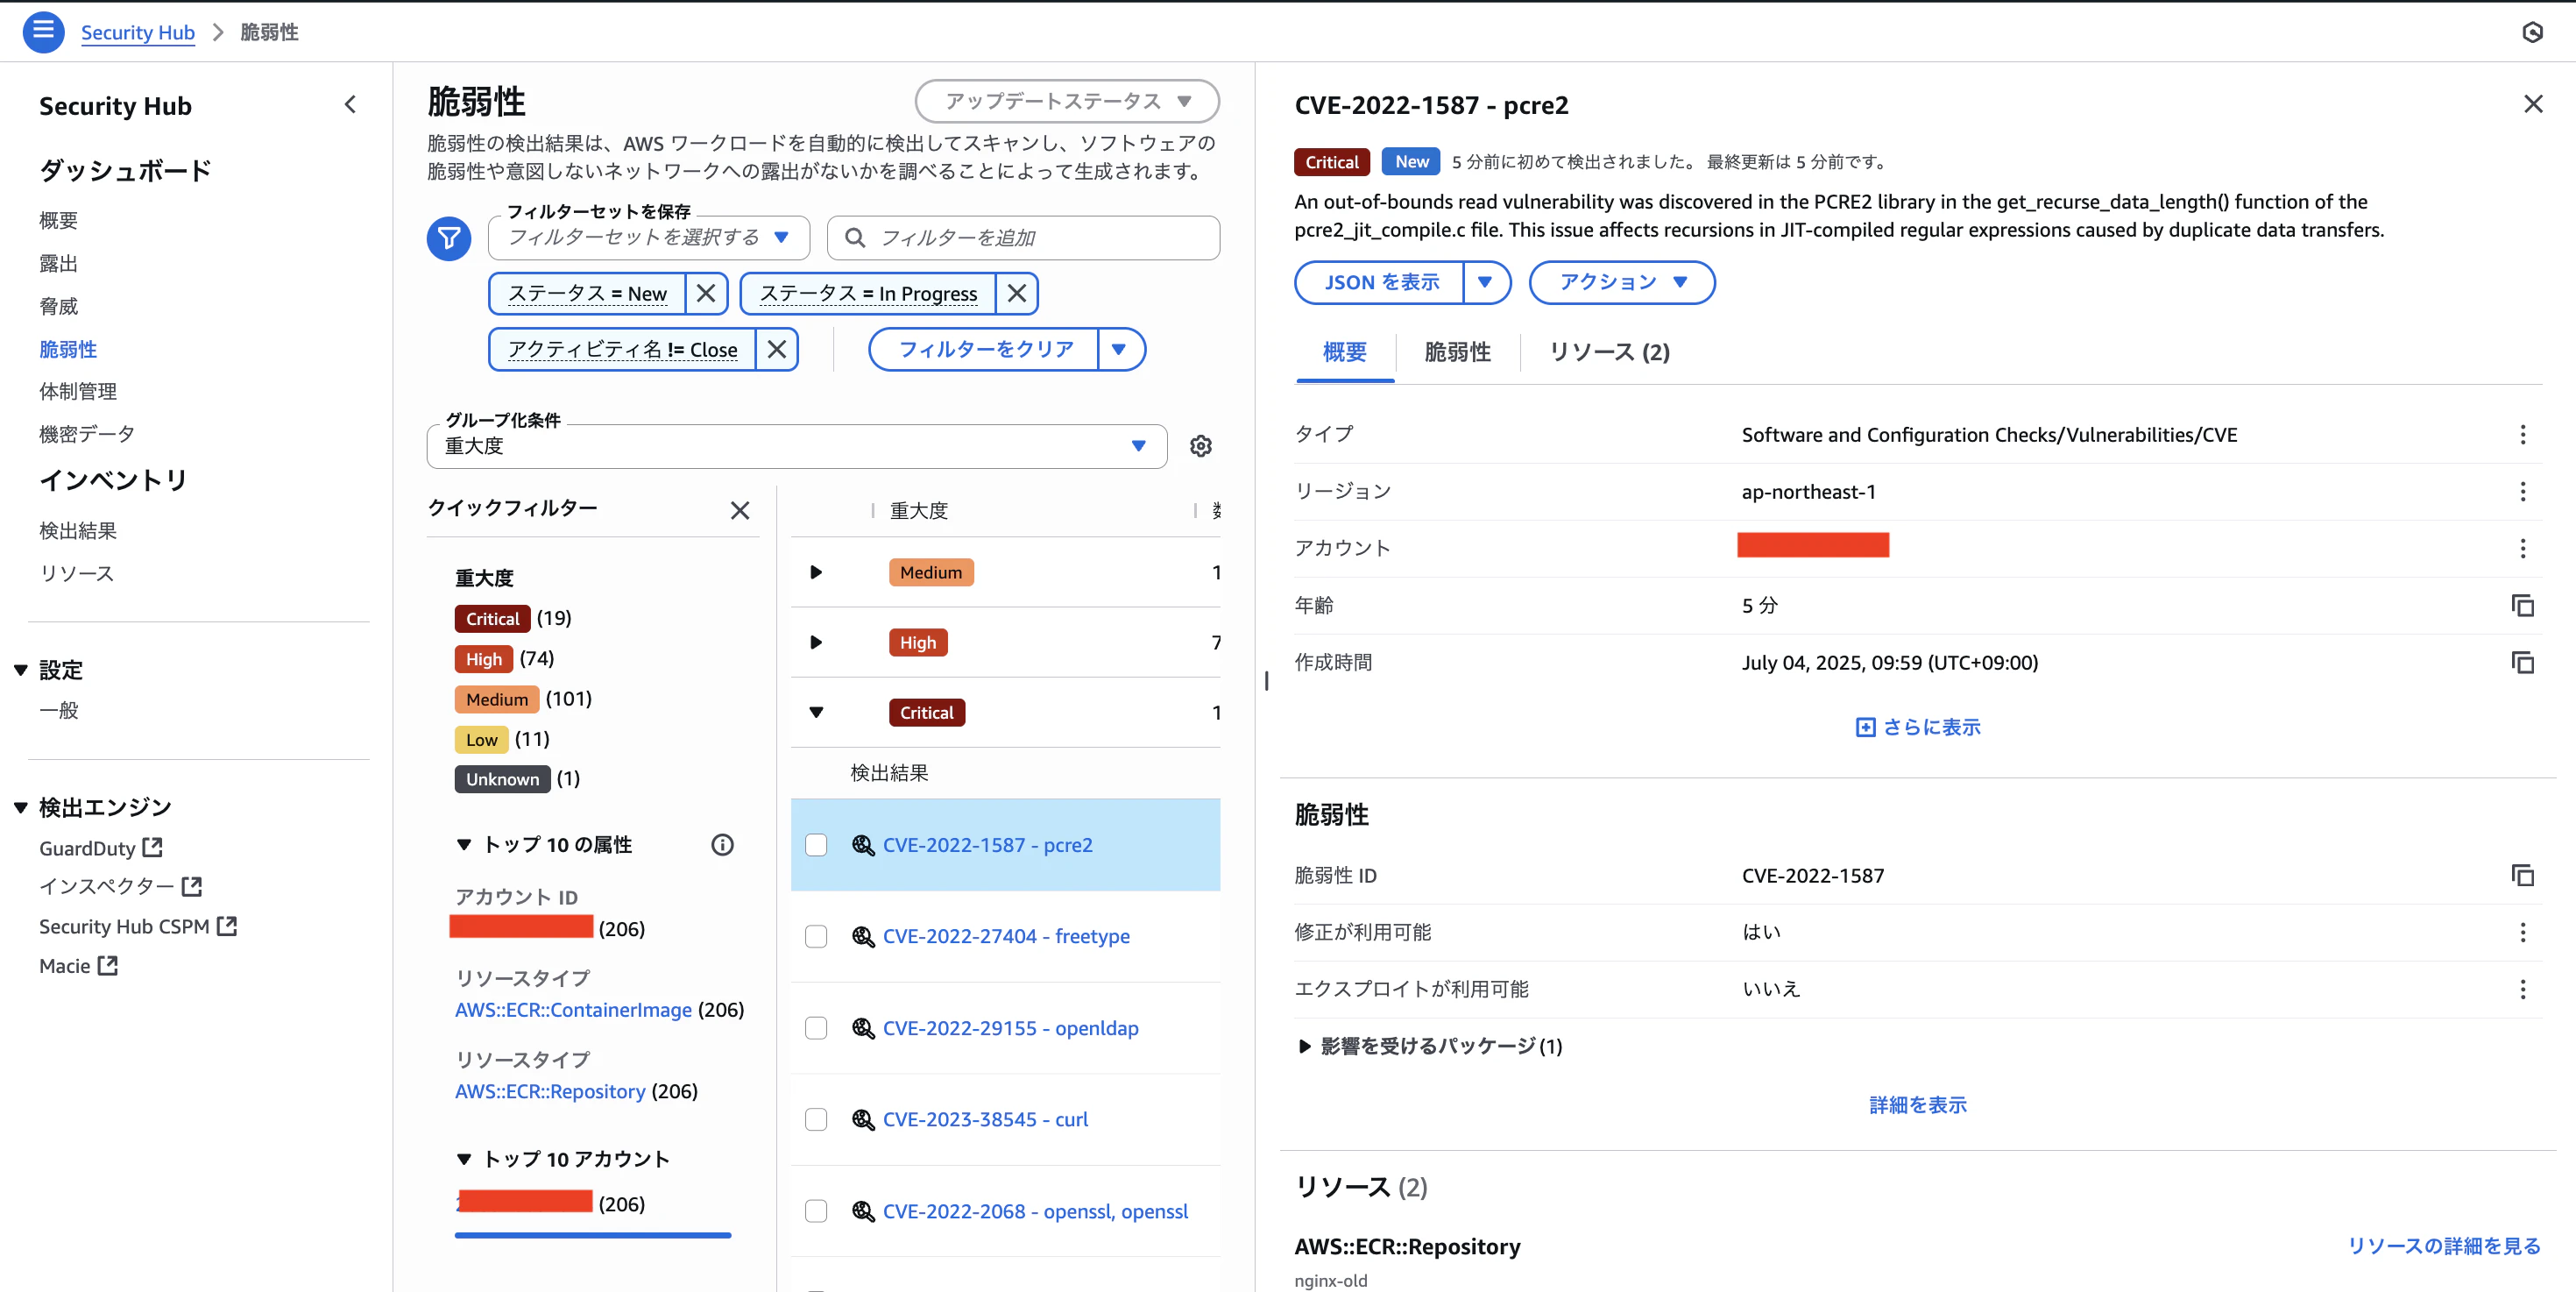Switch to the 概要 tab in details

click(1345, 352)
